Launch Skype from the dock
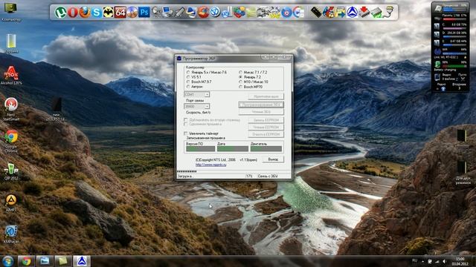The image size is (476, 267). [x=97, y=13]
